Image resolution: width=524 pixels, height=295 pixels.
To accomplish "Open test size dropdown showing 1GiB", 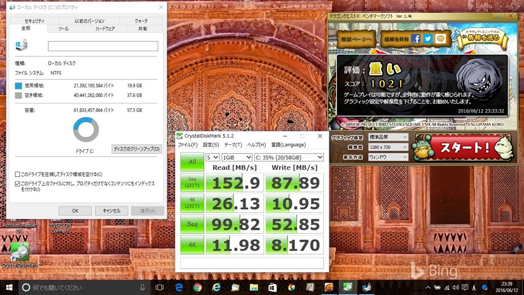I will pos(237,157).
